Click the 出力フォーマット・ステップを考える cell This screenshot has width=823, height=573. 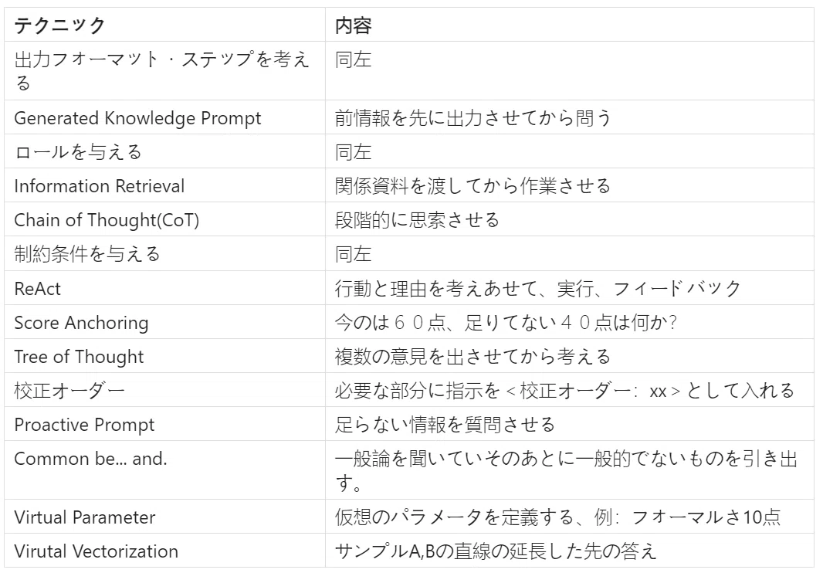(x=164, y=71)
